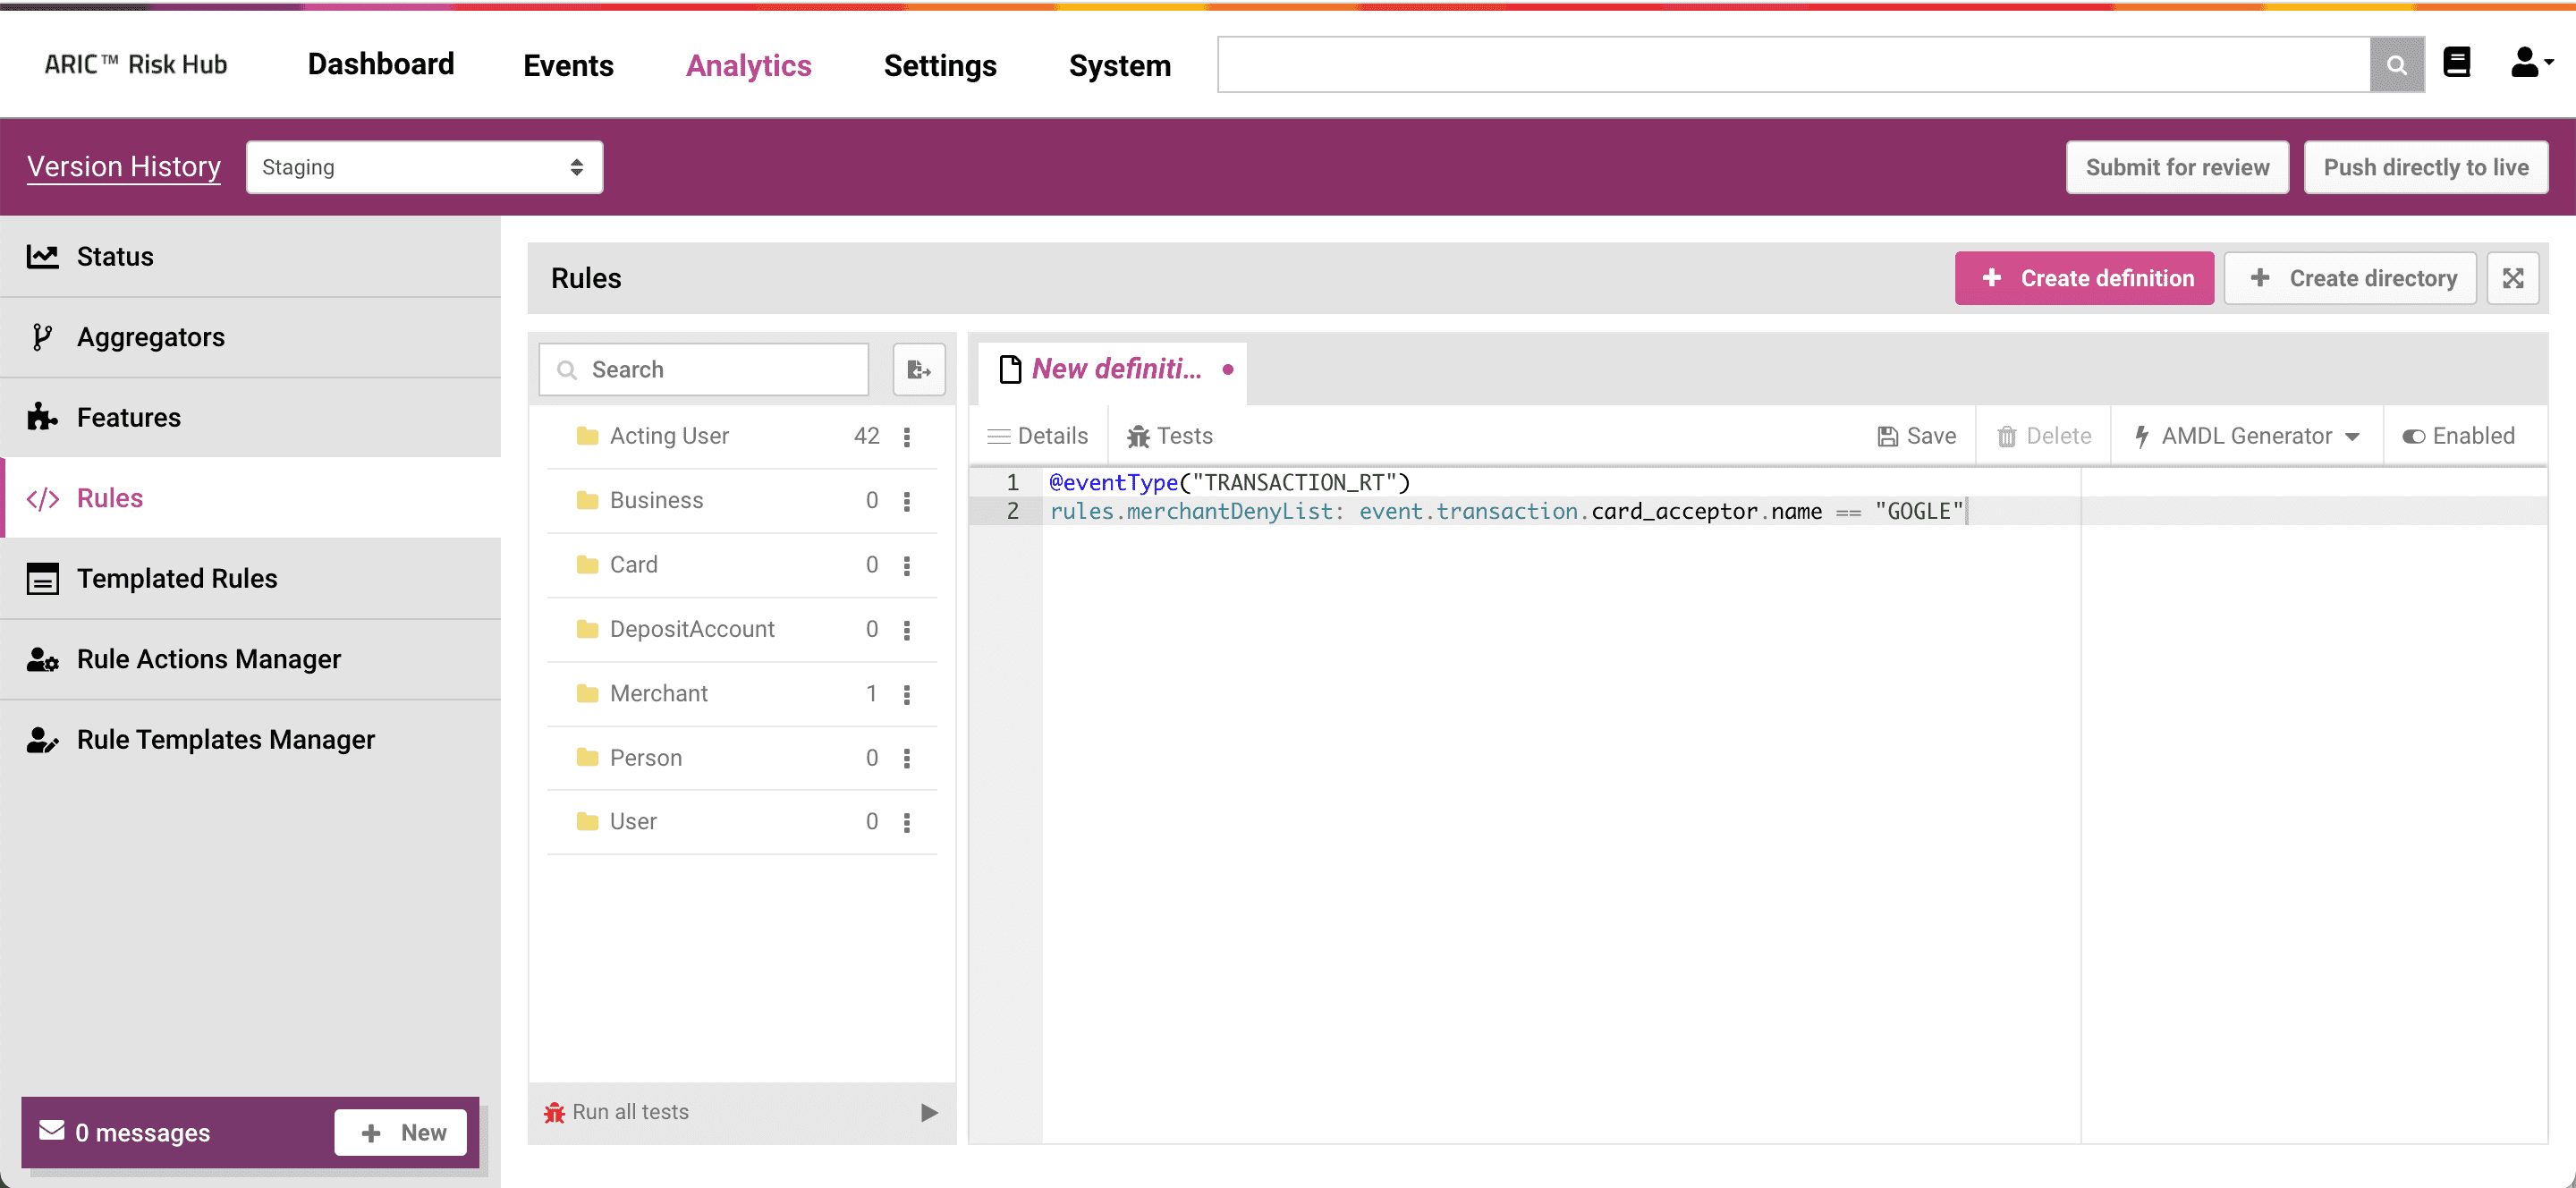Click Create definition button
Screen dimensions: 2576x1188
[2084, 278]
